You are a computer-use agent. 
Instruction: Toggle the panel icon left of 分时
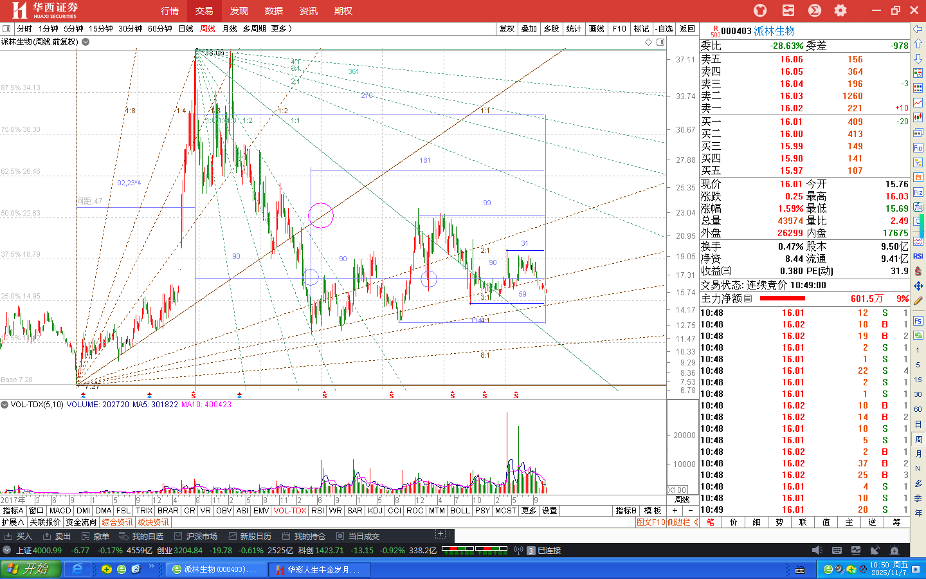[6, 28]
